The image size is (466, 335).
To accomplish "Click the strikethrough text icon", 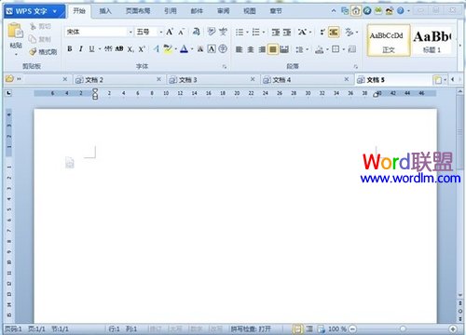I will click(108, 48).
